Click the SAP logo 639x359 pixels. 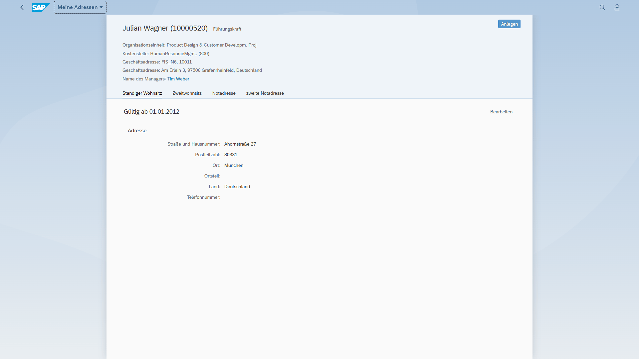pyautogui.click(x=41, y=7)
